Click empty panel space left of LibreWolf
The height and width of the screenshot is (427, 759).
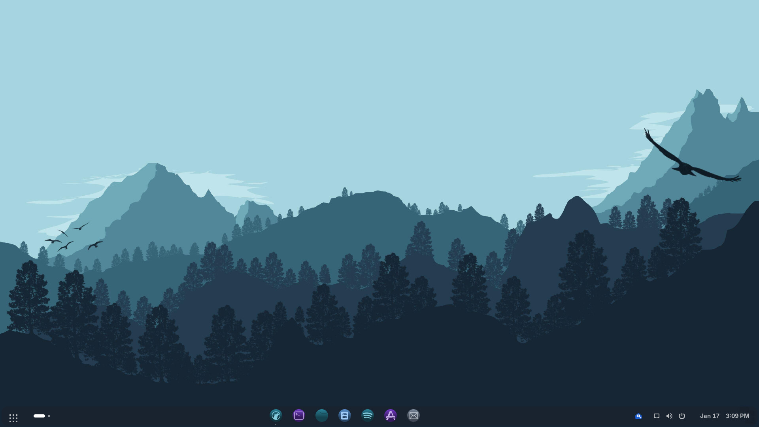[x=158, y=416]
